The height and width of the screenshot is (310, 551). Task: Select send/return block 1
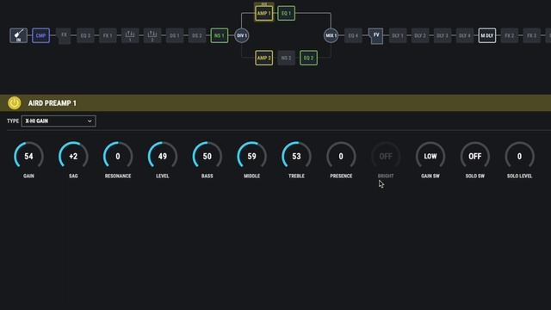[x=130, y=35]
